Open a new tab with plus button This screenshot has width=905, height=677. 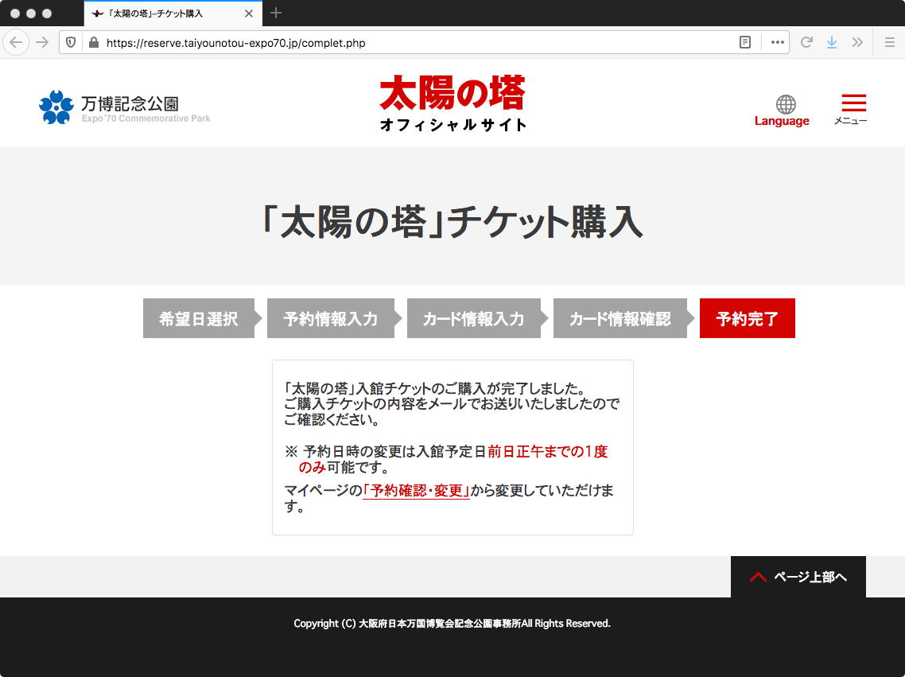276,13
